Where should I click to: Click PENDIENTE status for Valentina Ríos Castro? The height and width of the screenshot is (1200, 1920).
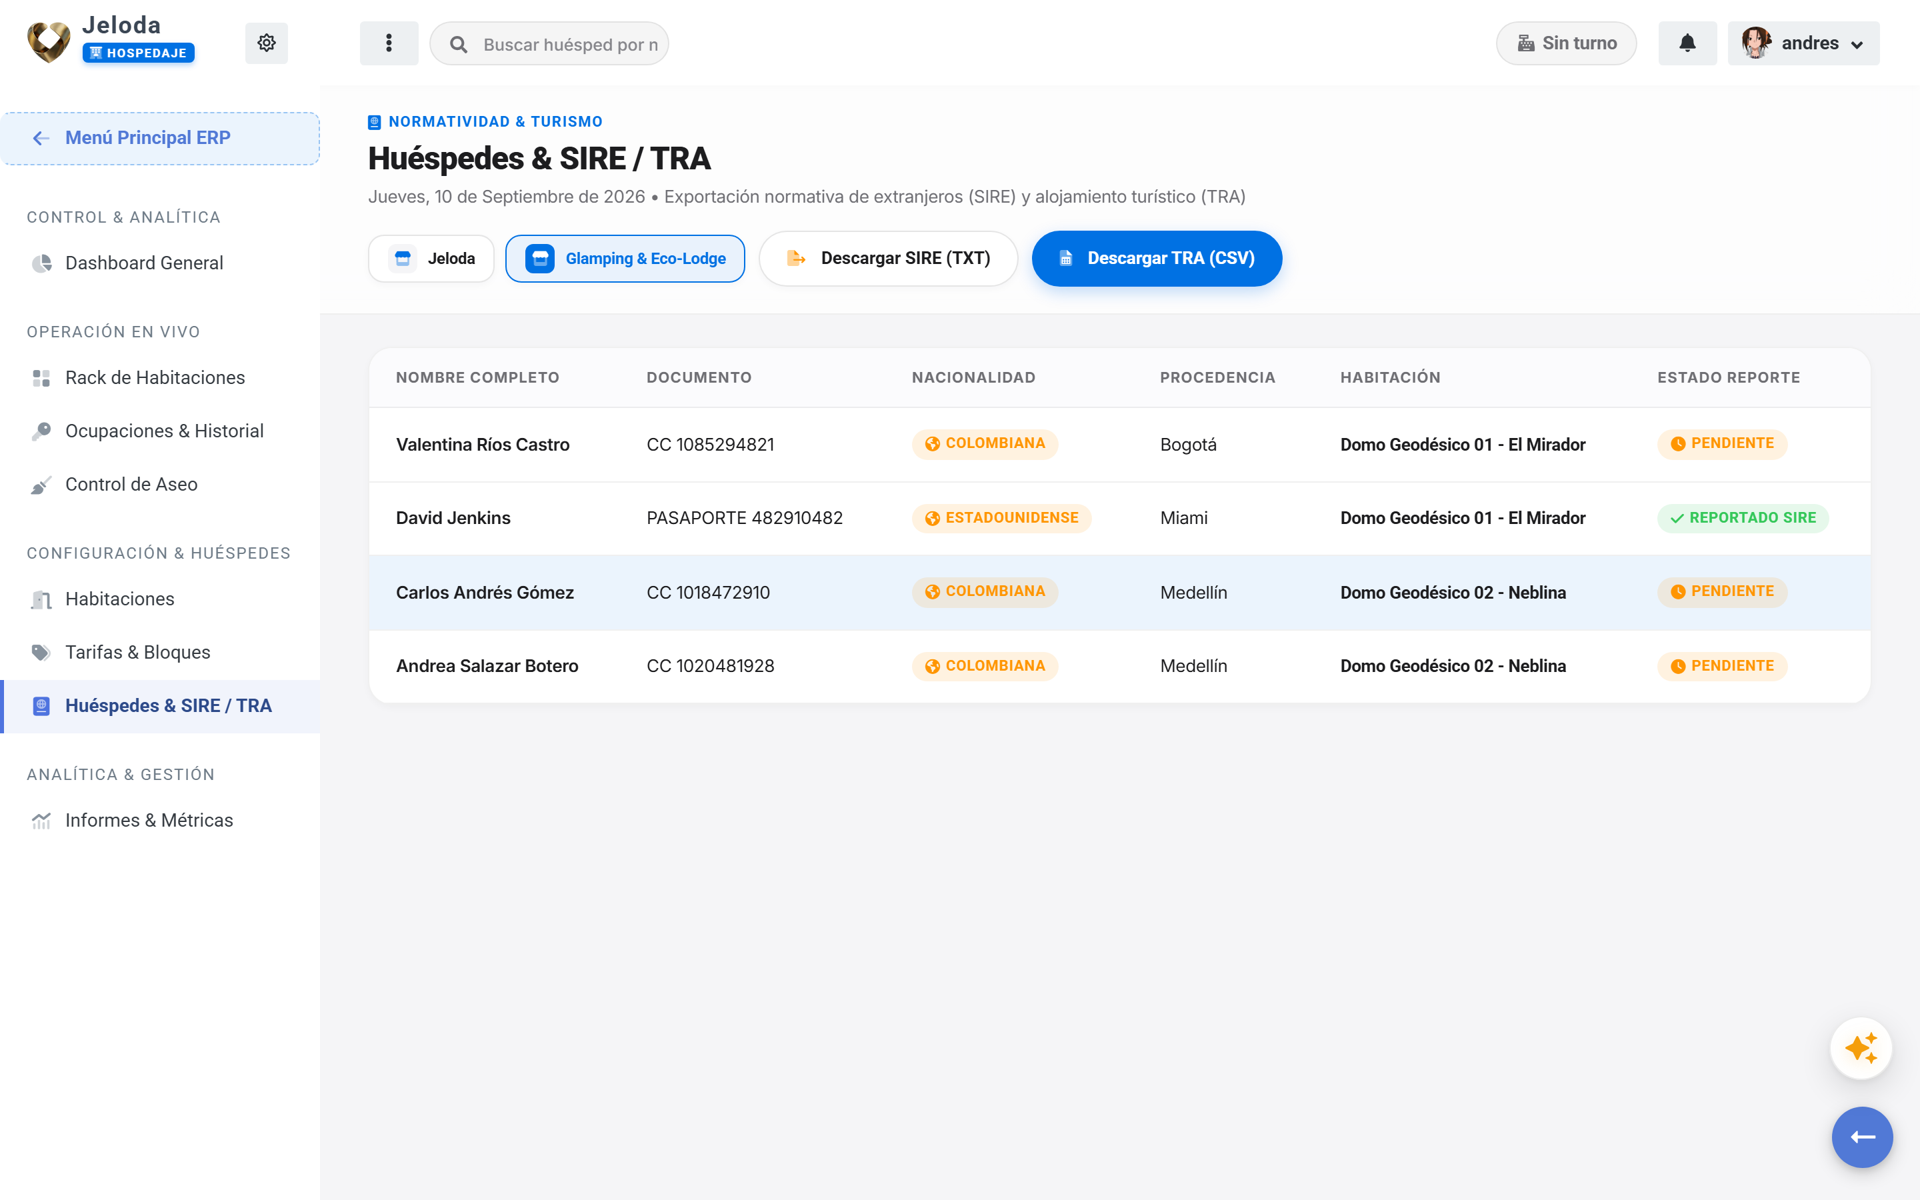[x=1721, y=443]
